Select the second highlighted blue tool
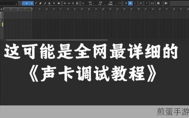The height and width of the screenshot is (118, 189). 31,3
